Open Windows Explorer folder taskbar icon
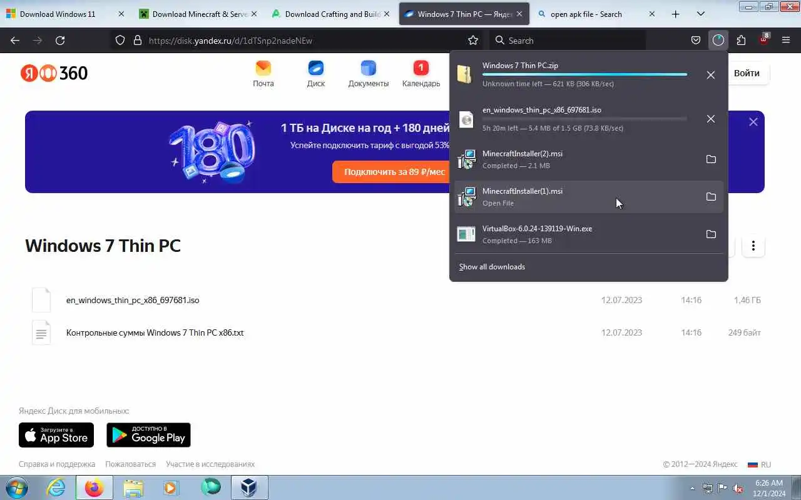Image resolution: width=801 pixels, height=500 pixels. 133,487
